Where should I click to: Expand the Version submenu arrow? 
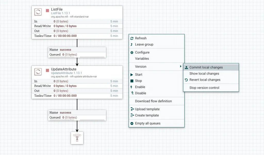[x=180, y=67]
